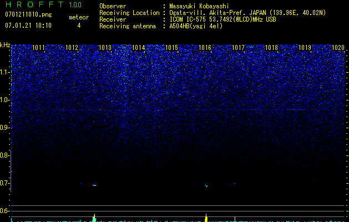This screenshot has height=222, width=349.
Task: Click the 0.6 kHz frequency label
Action: tap(4, 211)
